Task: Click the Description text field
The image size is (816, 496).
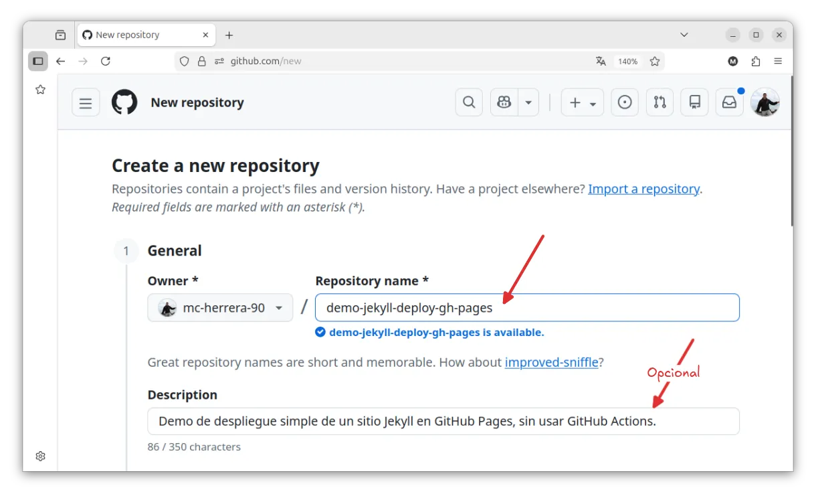Action: [443, 421]
